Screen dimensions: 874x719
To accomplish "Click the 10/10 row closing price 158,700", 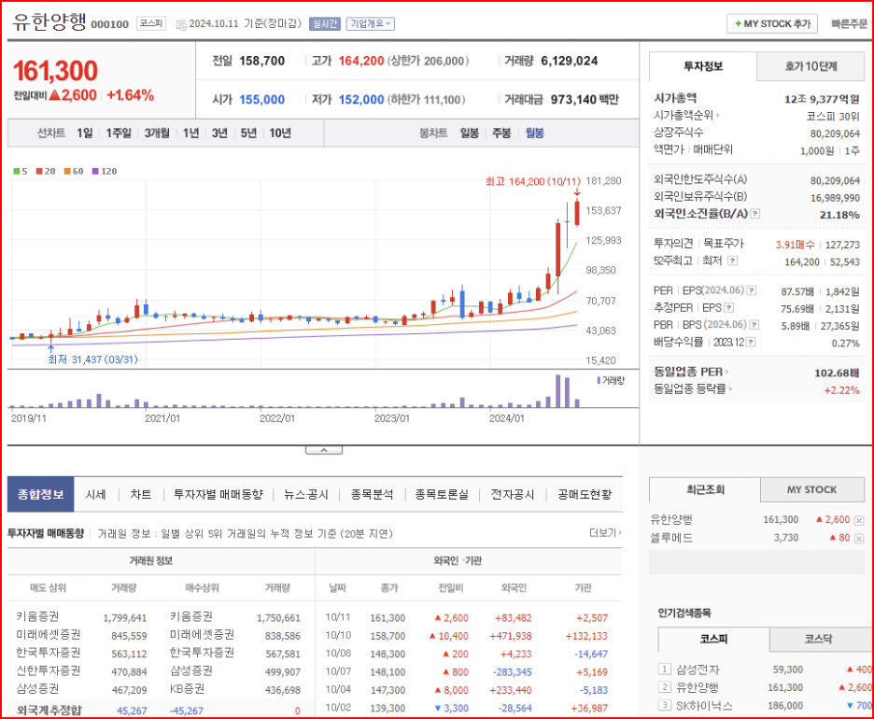I will [x=388, y=636].
